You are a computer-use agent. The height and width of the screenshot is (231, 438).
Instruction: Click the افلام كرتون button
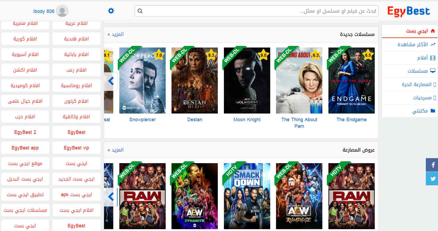pos(76,101)
